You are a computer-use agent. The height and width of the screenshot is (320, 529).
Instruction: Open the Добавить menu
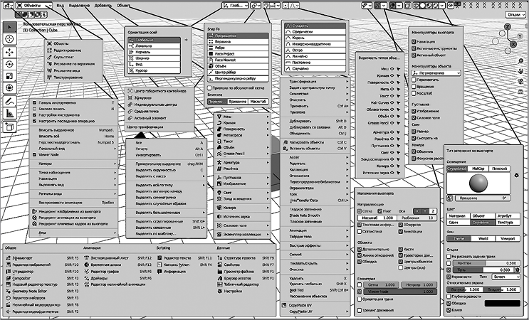tap(102, 5)
